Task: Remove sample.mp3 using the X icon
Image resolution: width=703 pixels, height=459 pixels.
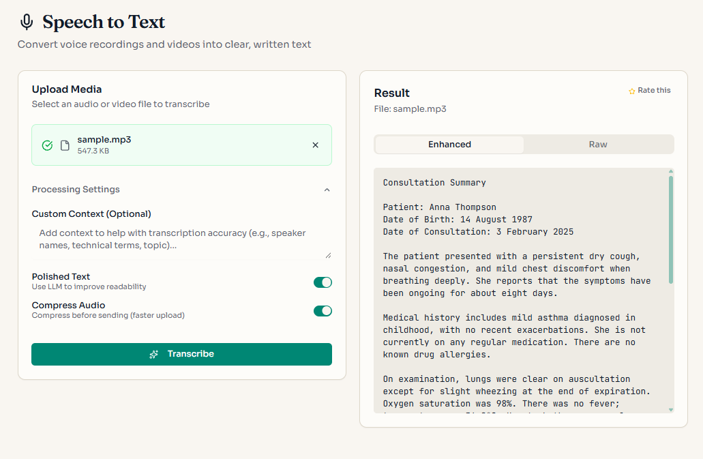Action: pyautogui.click(x=315, y=145)
